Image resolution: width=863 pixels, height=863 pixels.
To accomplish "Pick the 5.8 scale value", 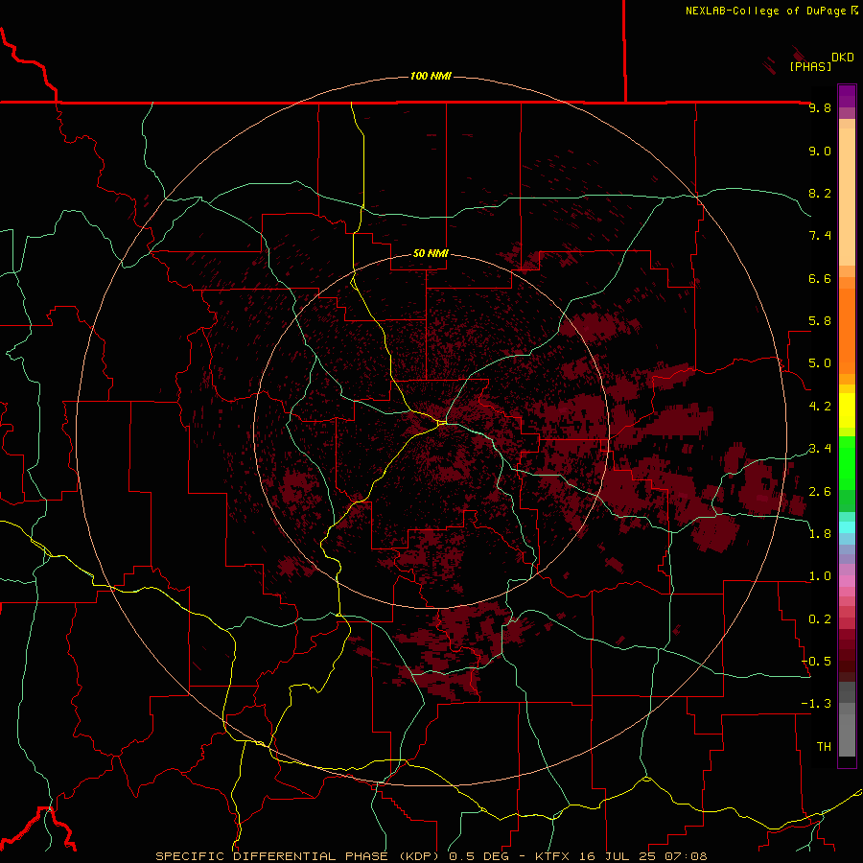I will [820, 321].
